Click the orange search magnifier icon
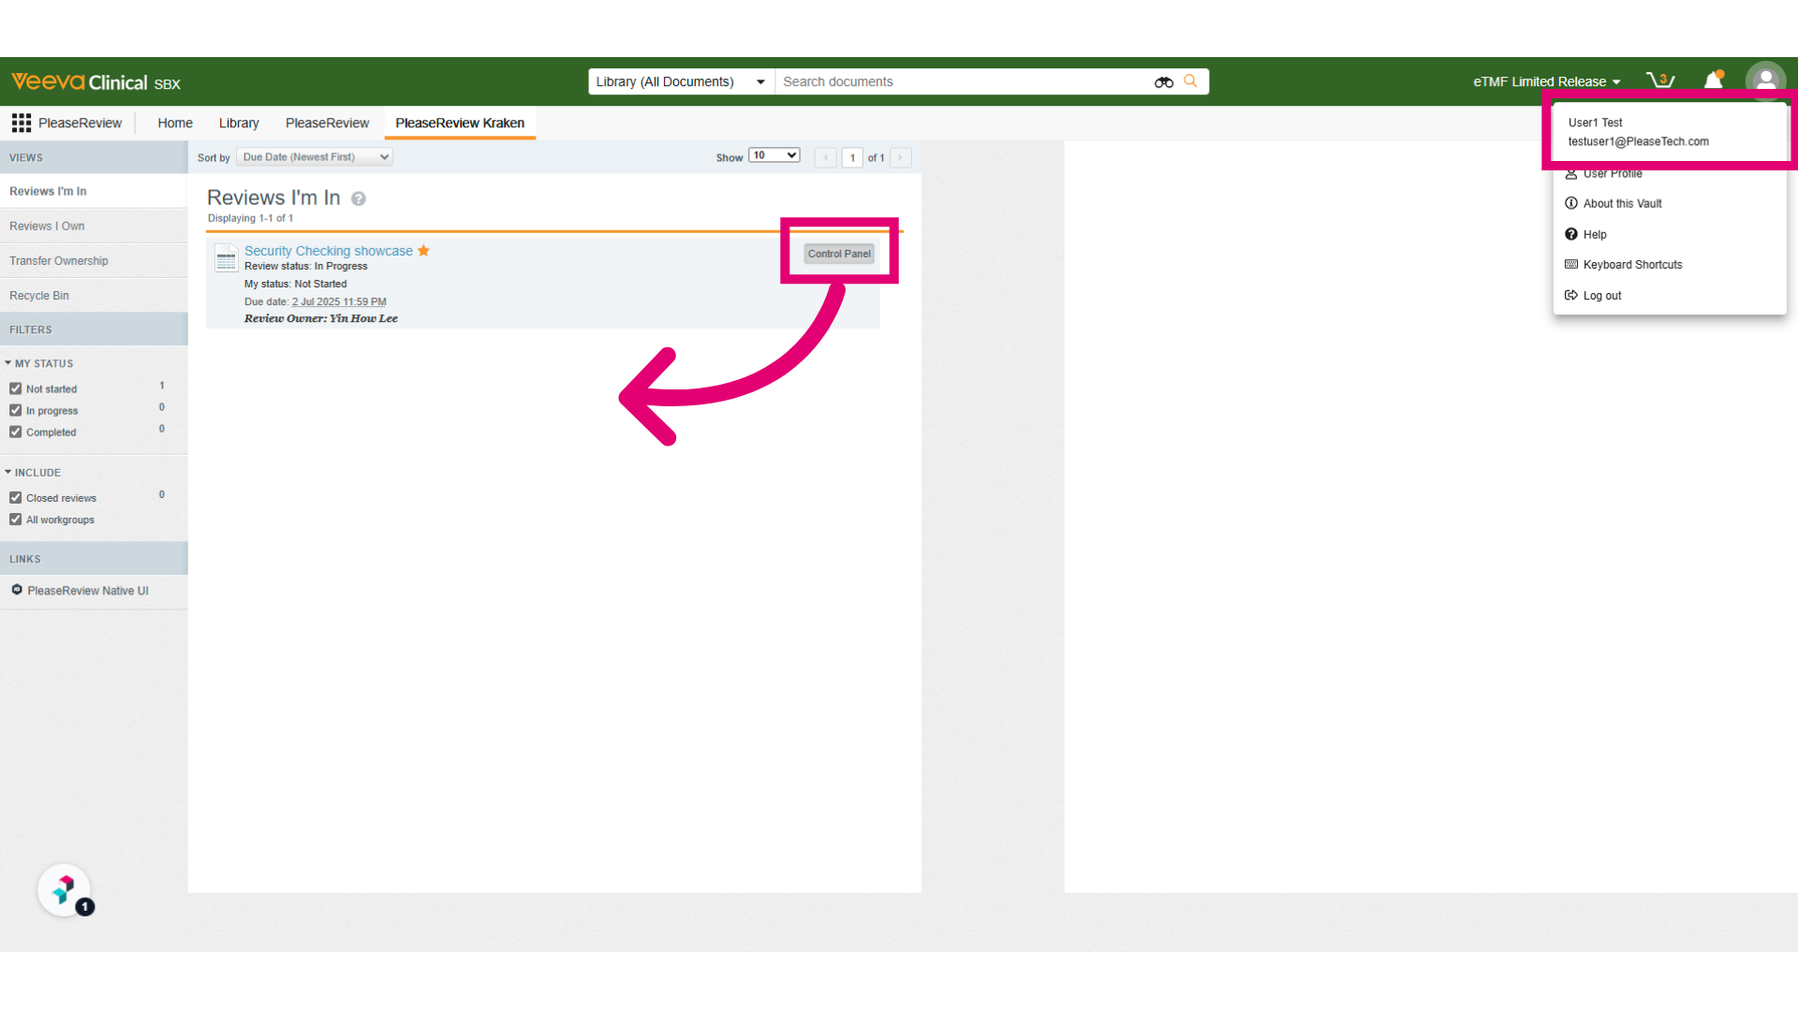Screen dimensions: 1798x1011 [1190, 81]
